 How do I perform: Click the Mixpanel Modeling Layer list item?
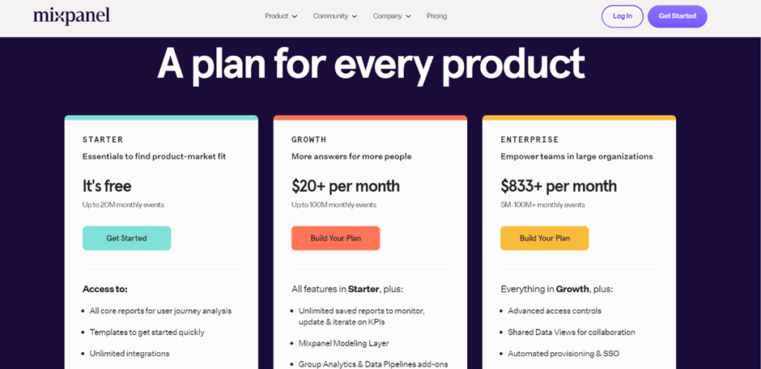coord(343,343)
